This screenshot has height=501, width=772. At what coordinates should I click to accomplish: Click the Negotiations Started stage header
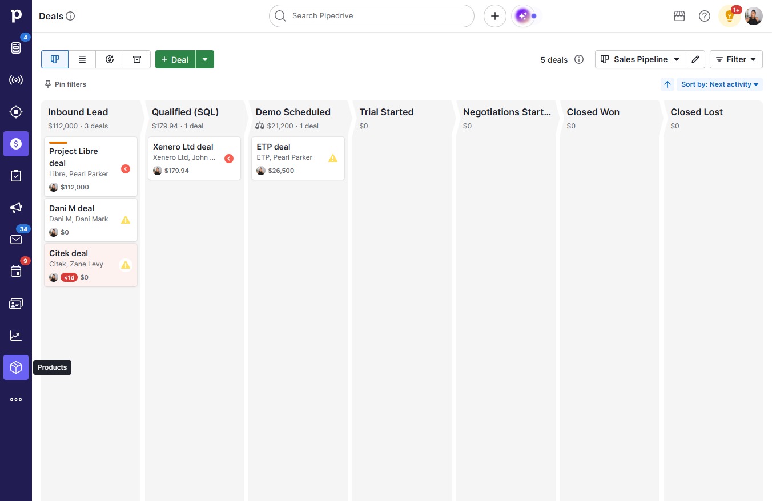point(507,112)
